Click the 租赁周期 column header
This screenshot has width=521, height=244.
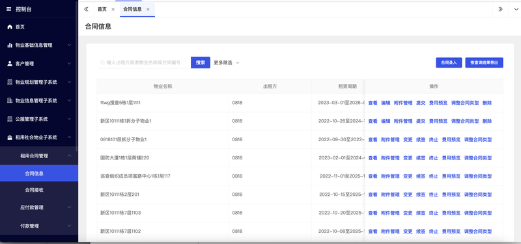tap(347, 87)
